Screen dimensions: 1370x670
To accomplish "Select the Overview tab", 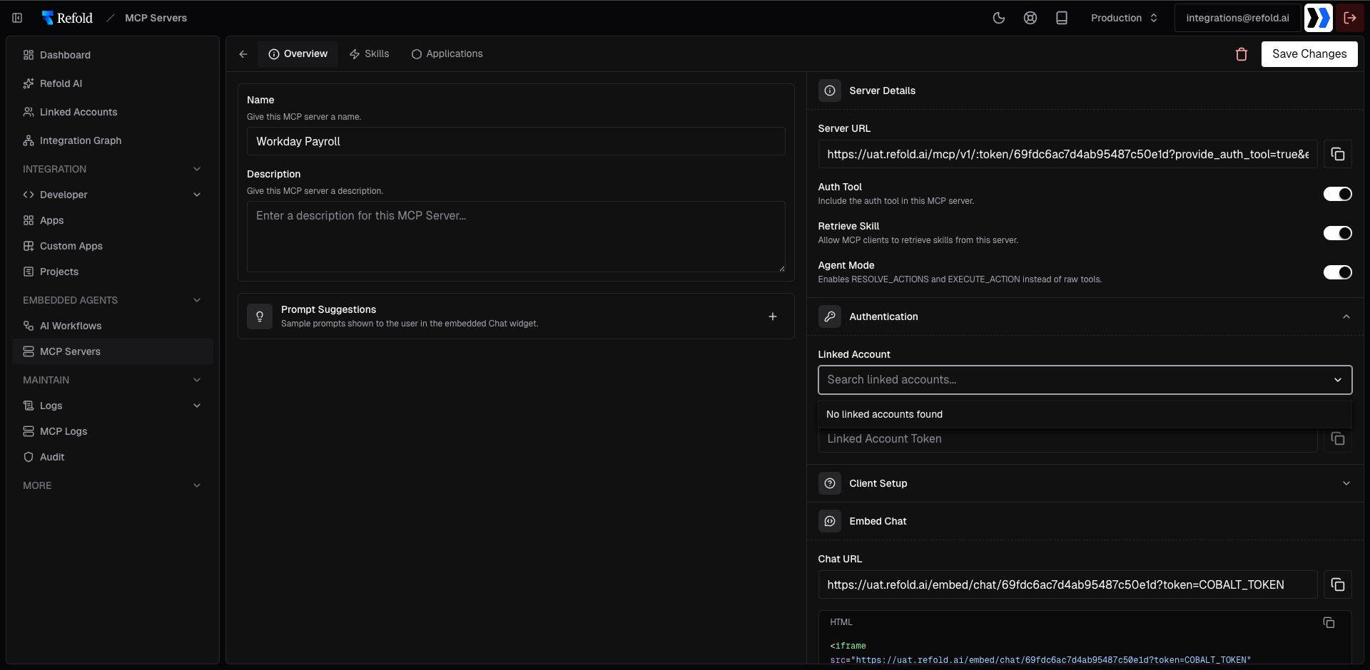I will [298, 54].
